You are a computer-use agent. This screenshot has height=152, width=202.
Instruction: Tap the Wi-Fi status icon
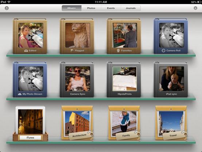click(9, 2)
